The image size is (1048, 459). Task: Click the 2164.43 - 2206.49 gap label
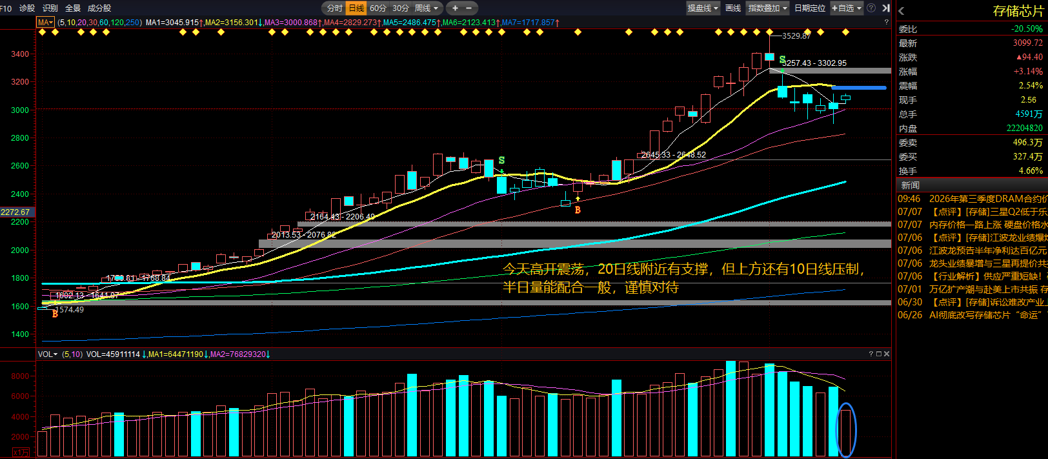coord(343,217)
